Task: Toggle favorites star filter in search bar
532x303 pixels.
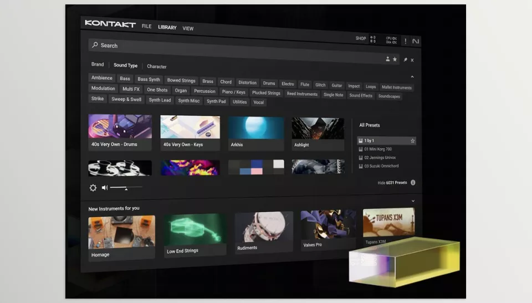Action: point(395,59)
